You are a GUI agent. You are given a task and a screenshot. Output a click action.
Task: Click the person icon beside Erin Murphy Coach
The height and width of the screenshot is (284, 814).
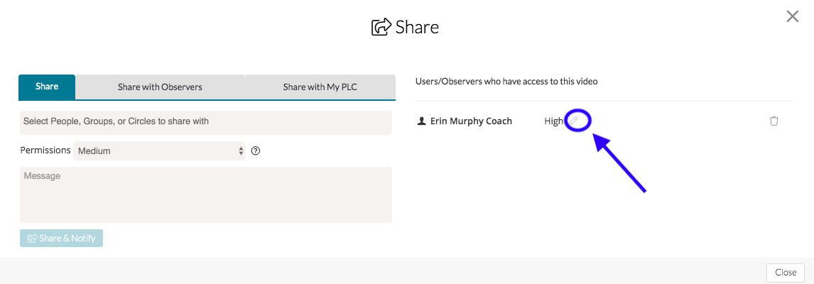tap(421, 121)
